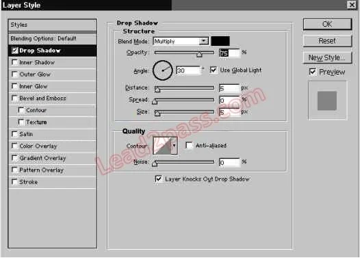Viewport: 360px width, 258px height.
Task: Enable the Gradient Overlay checkbox
Action: 14,158
